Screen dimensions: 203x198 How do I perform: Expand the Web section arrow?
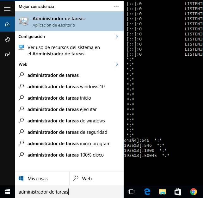117,64
